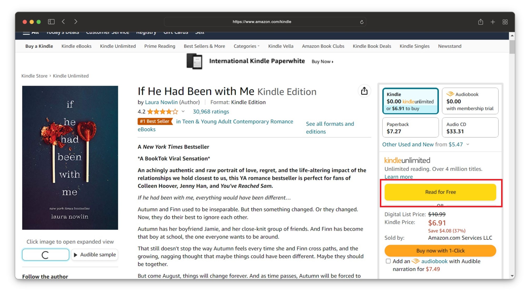Screen dimensions: 530x298
Task: Click the browser sidebar toggle icon
Action: point(51,22)
